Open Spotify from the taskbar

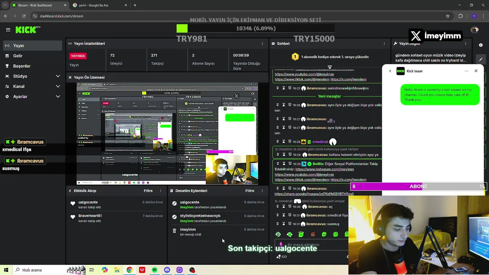coord(154,270)
